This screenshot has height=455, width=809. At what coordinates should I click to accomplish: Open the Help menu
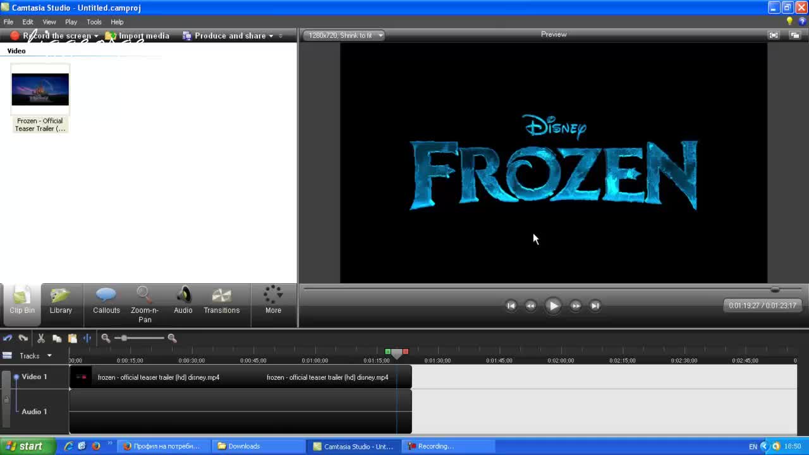(x=117, y=22)
